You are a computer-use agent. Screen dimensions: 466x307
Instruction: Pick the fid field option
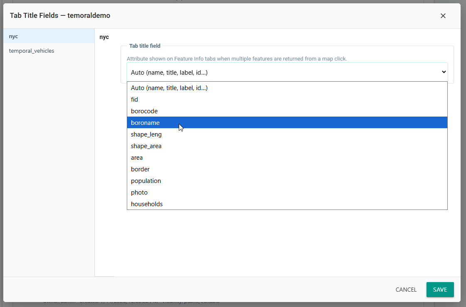287,100
